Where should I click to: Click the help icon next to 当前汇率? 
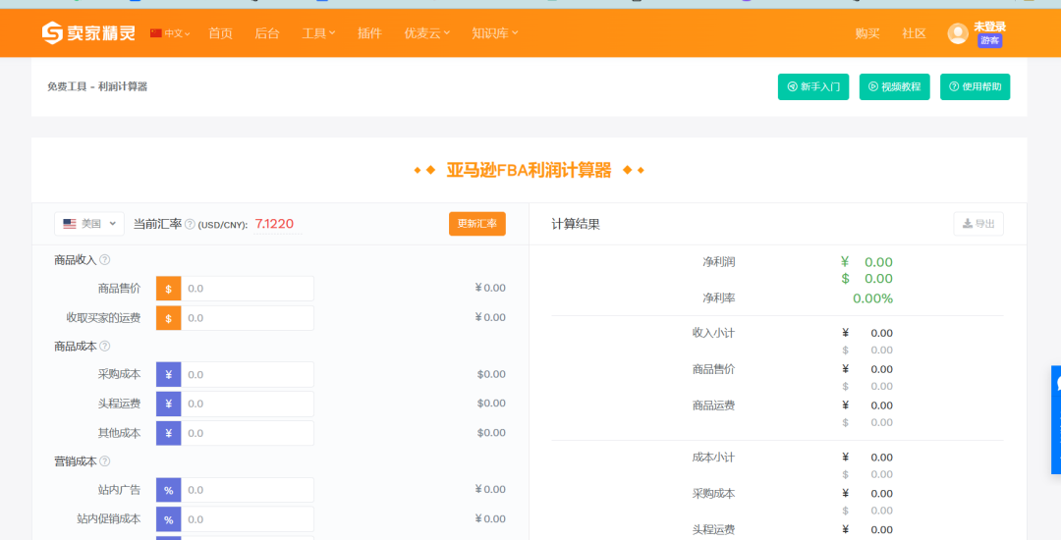(x=191, y=224)
